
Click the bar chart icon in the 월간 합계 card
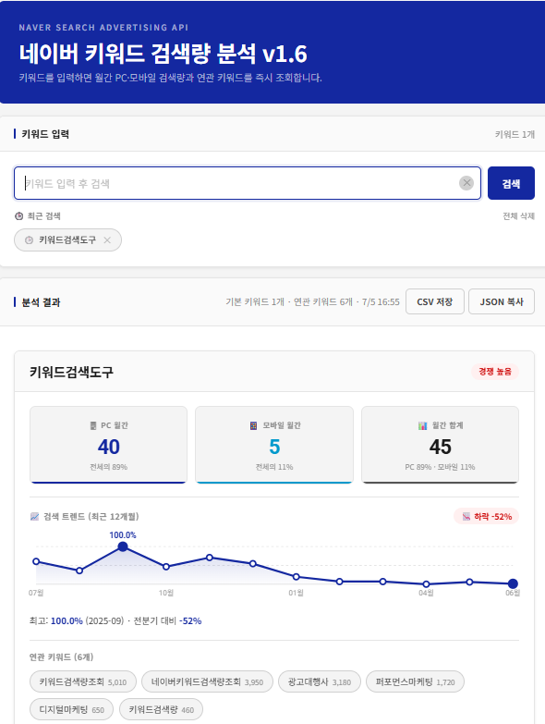[423, 425]
